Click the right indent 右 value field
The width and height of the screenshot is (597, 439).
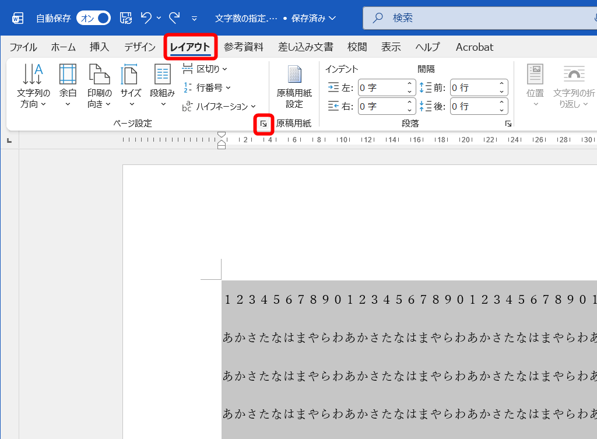tap(381, 106)
